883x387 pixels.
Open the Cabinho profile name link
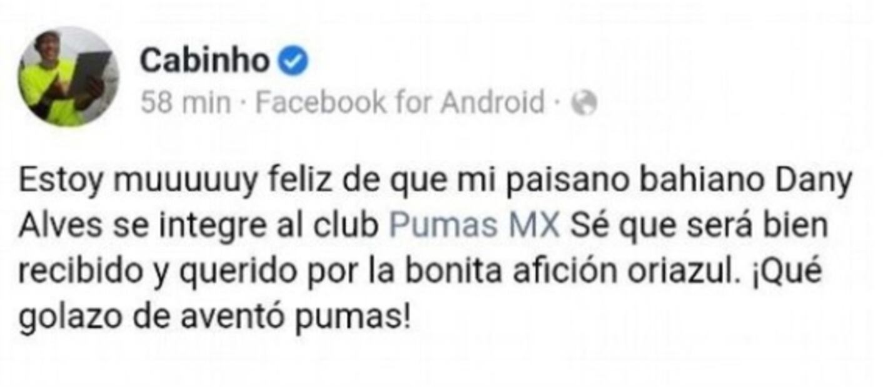click(x=206, y=61)
